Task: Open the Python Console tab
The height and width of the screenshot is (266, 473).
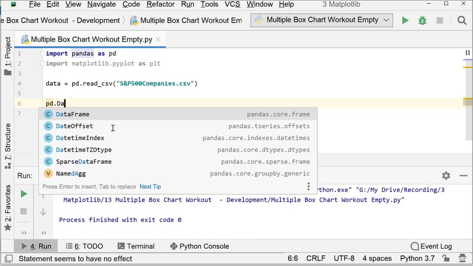Action: tap(199, 246)
